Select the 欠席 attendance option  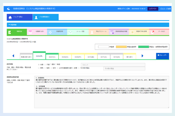[45, 64]
